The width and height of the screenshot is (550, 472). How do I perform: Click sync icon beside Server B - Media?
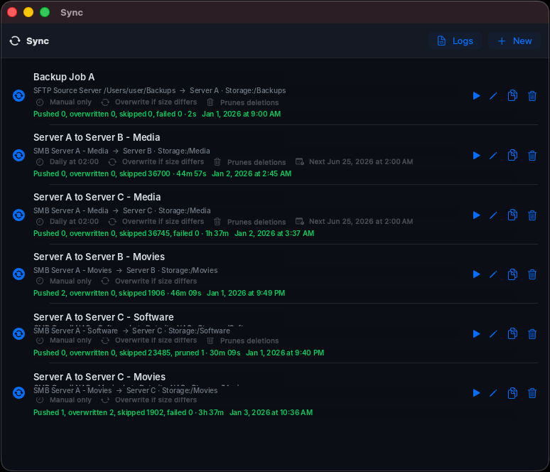[x=19, y=155]
